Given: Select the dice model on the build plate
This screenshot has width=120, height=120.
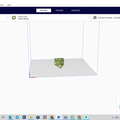Looking at the screenshot, I should tap(59, 63).
